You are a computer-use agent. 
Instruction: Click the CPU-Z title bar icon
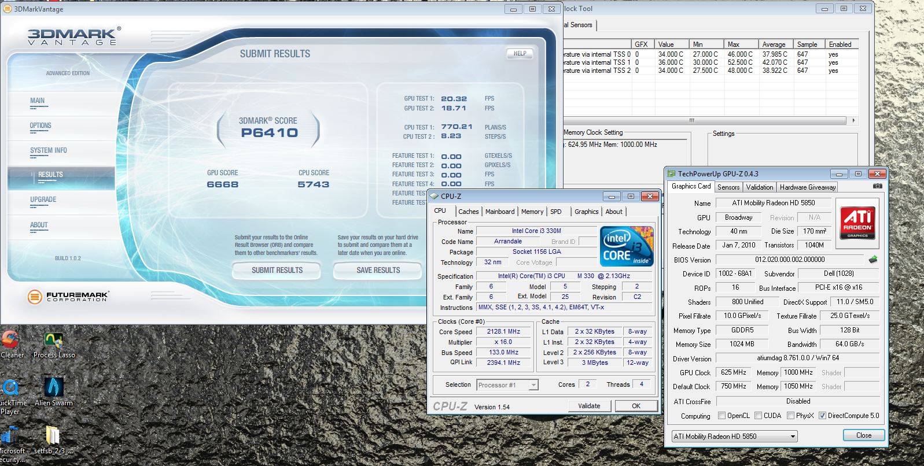(435, 196)
